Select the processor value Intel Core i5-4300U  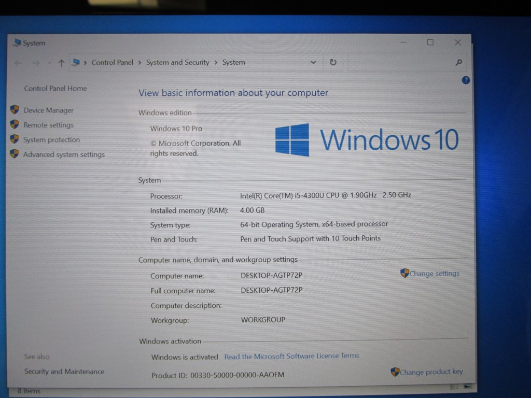click(326, 195)
